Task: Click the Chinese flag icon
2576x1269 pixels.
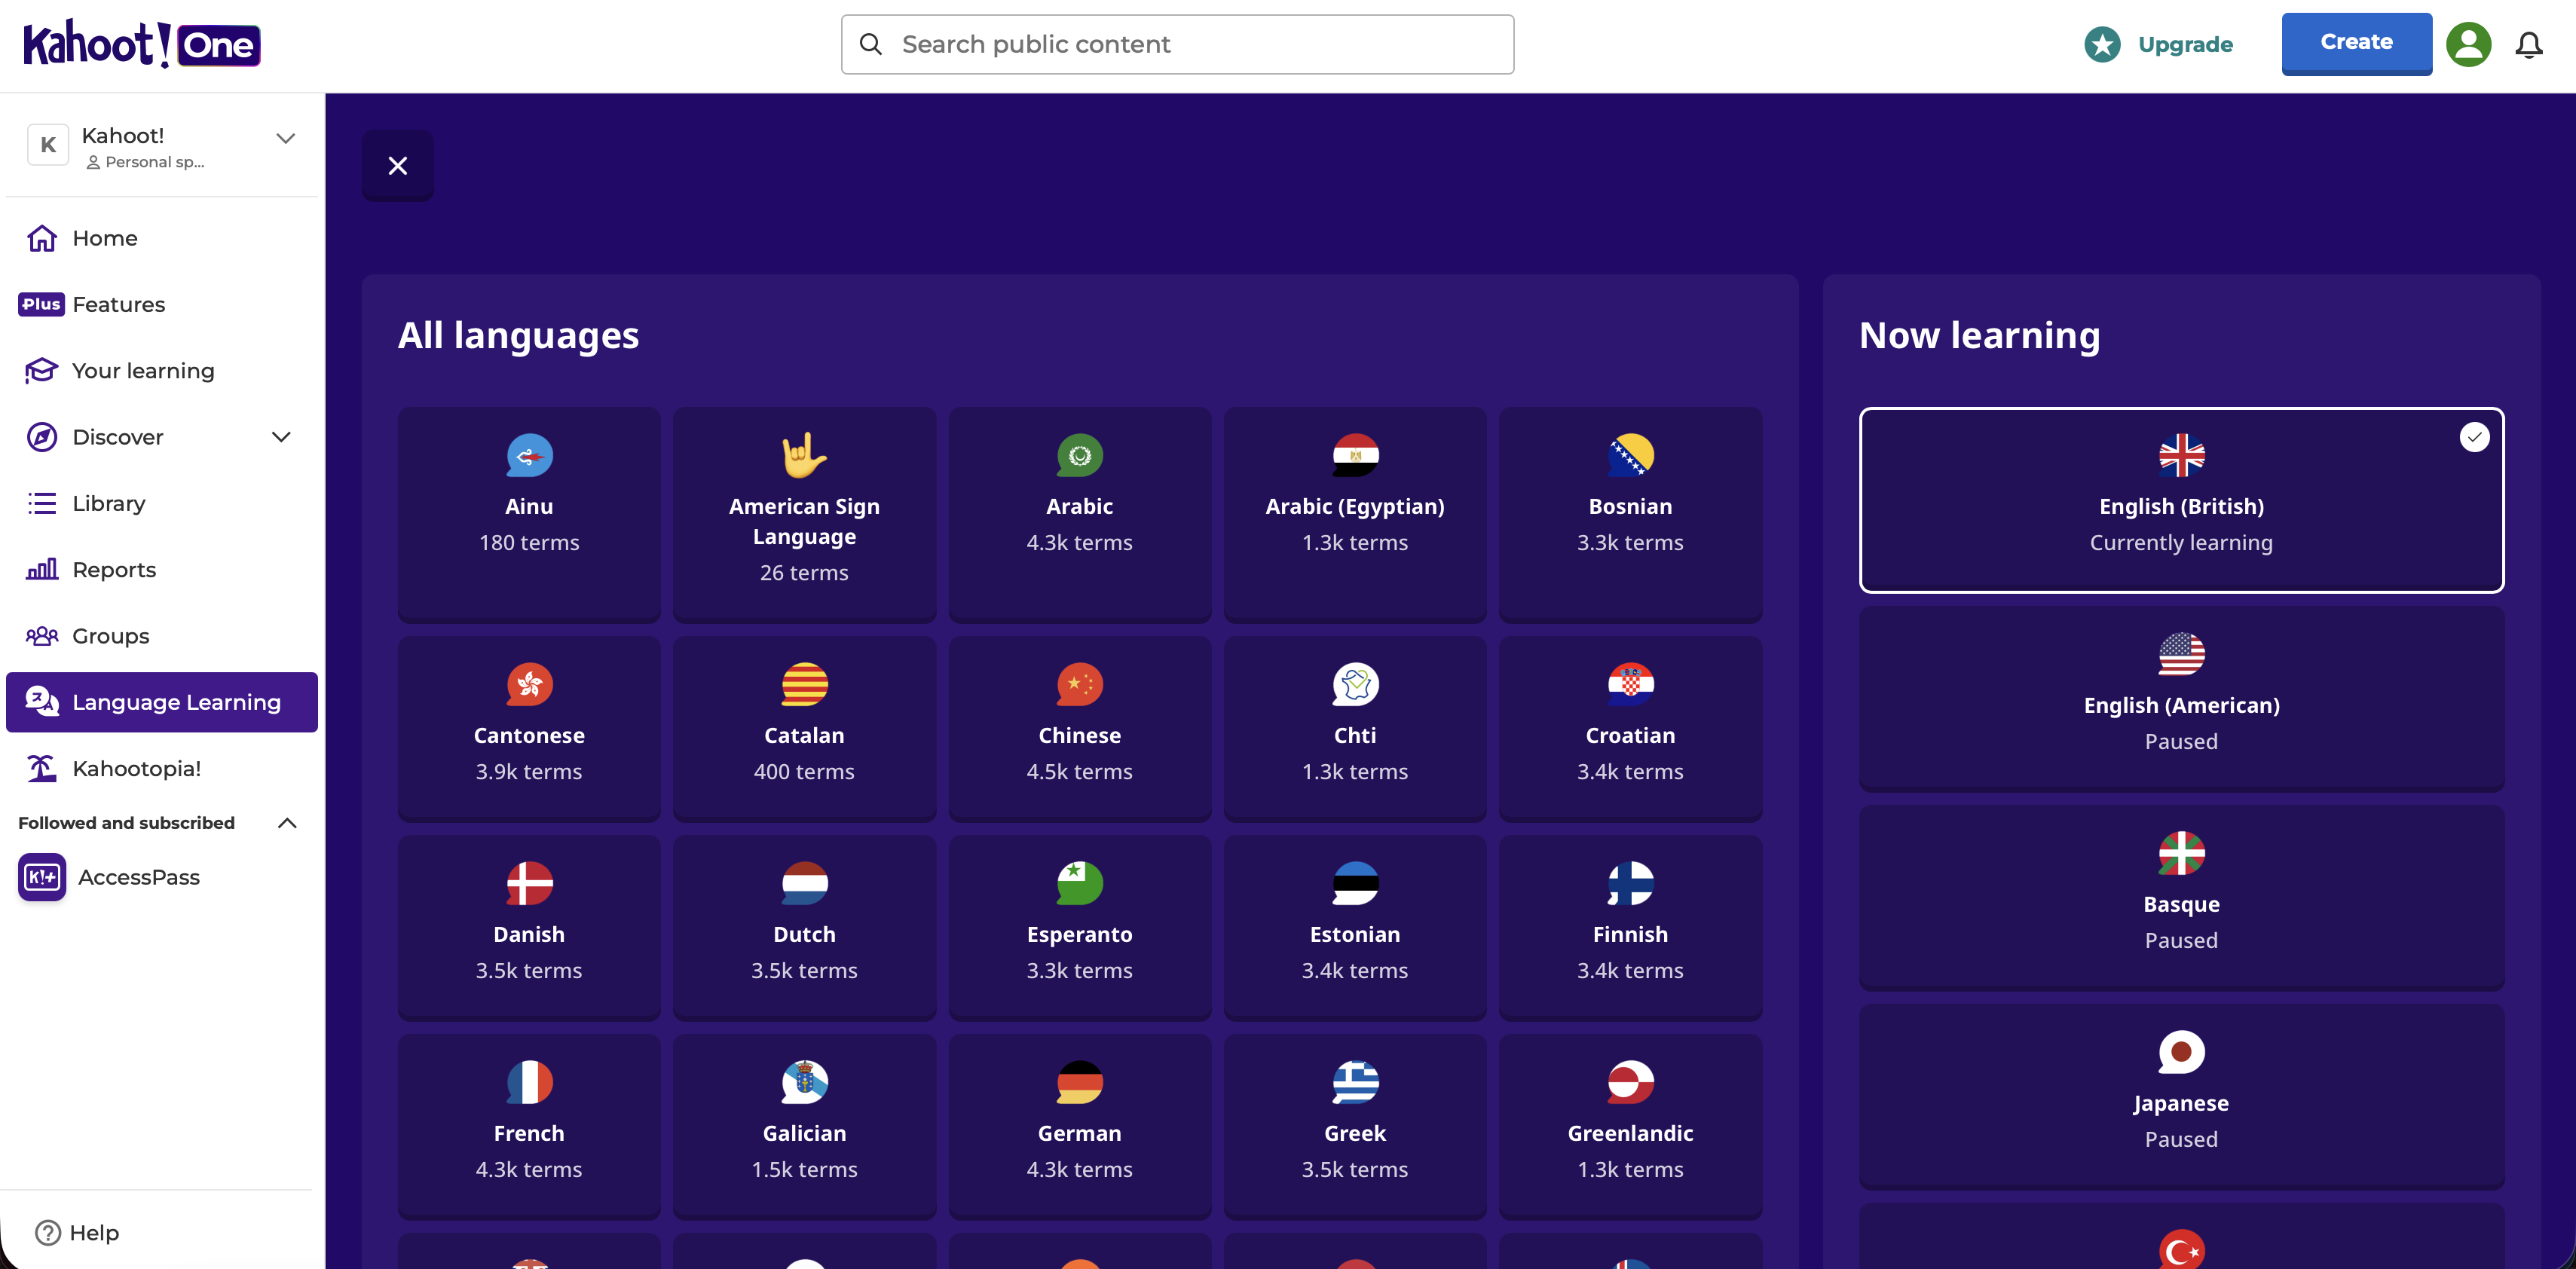Action: coord(1080,685)
